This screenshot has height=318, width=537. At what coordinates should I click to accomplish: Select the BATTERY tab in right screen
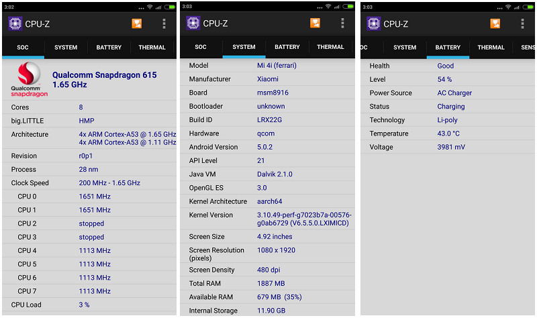tap(448, 48)
